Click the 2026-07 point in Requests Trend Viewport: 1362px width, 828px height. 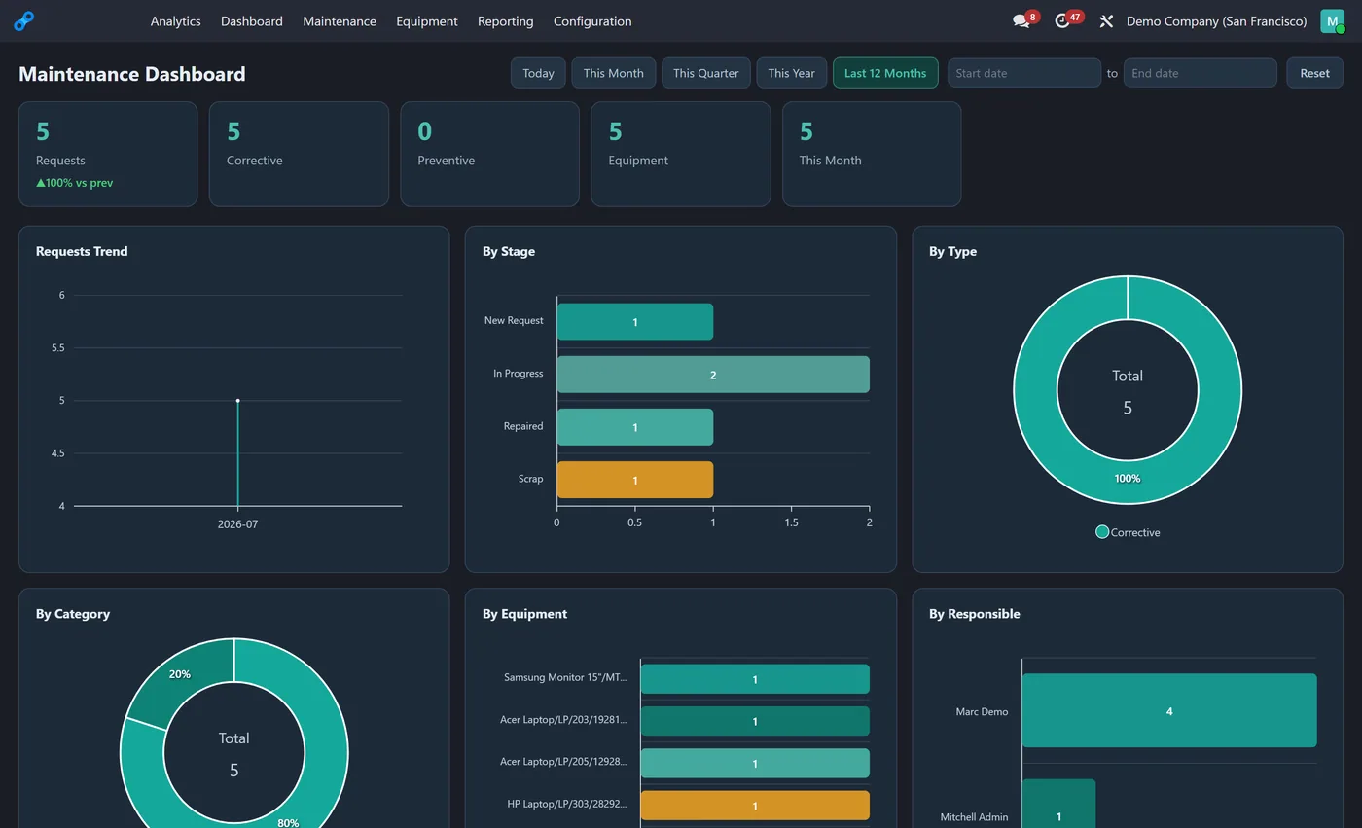237,401
